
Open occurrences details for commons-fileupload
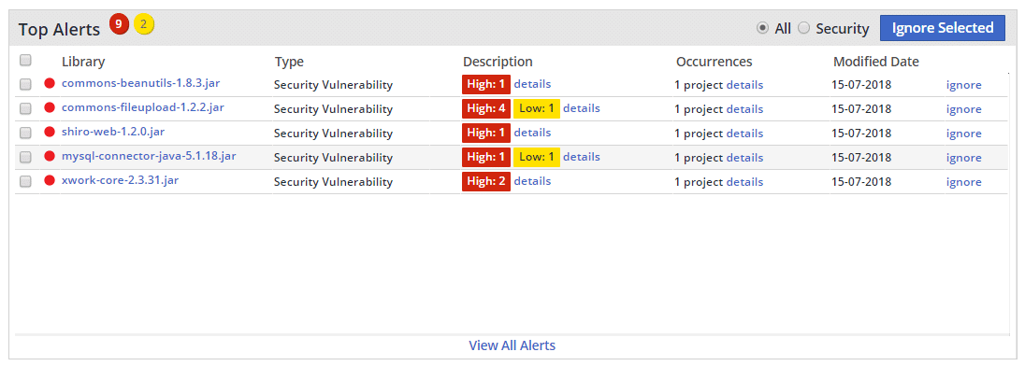744,109
